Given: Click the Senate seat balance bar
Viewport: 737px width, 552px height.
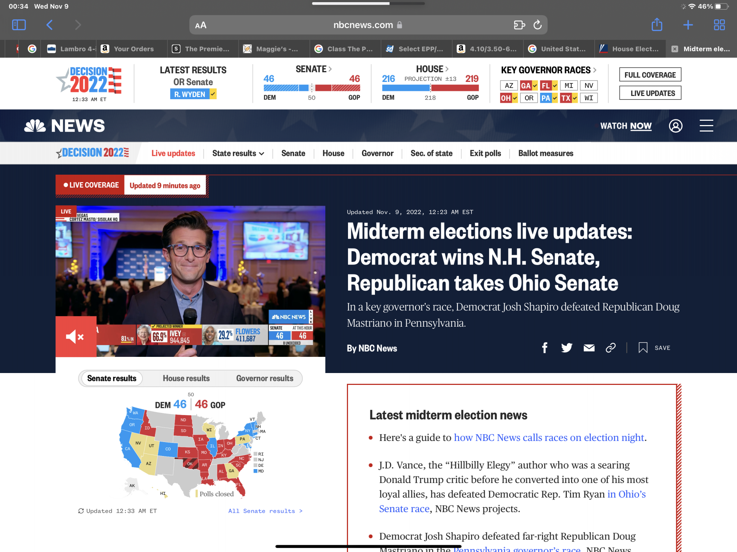Looking at the screenshot, I should [x=312, y=88].
